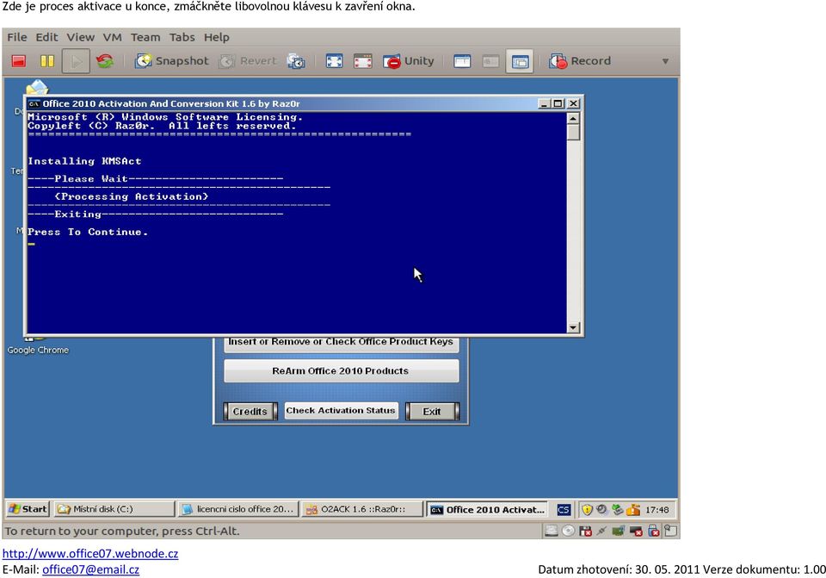Take a Snapshot of the virtual machine

click(172, 61)
